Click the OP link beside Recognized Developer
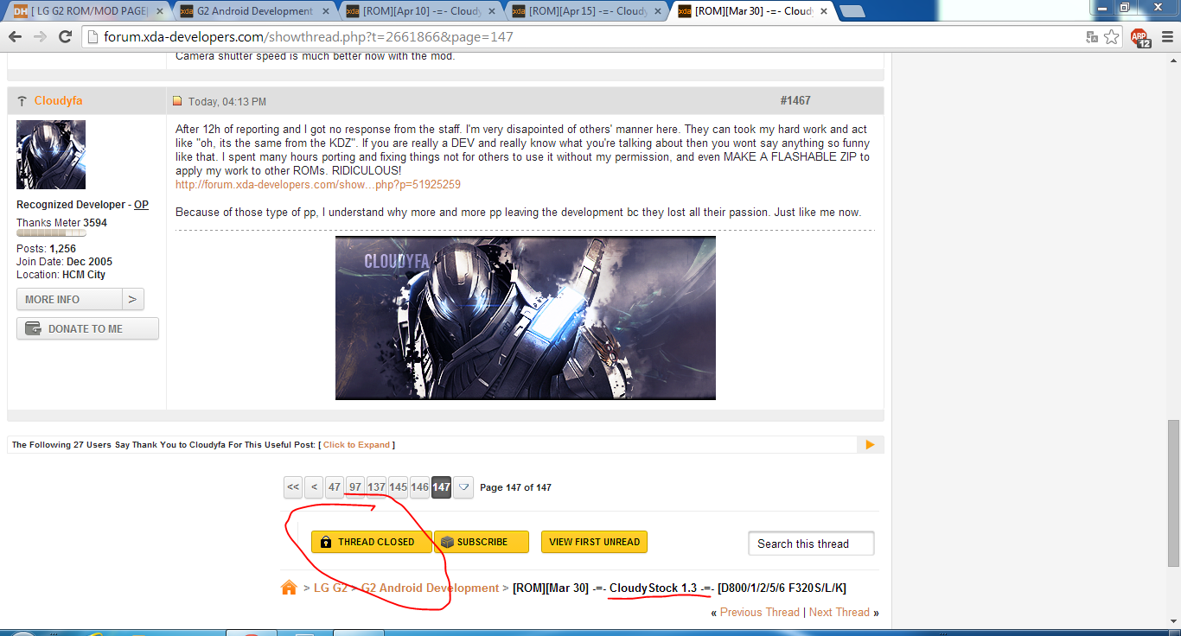Viewport: 1181px width, 636px height. [141, 205]
